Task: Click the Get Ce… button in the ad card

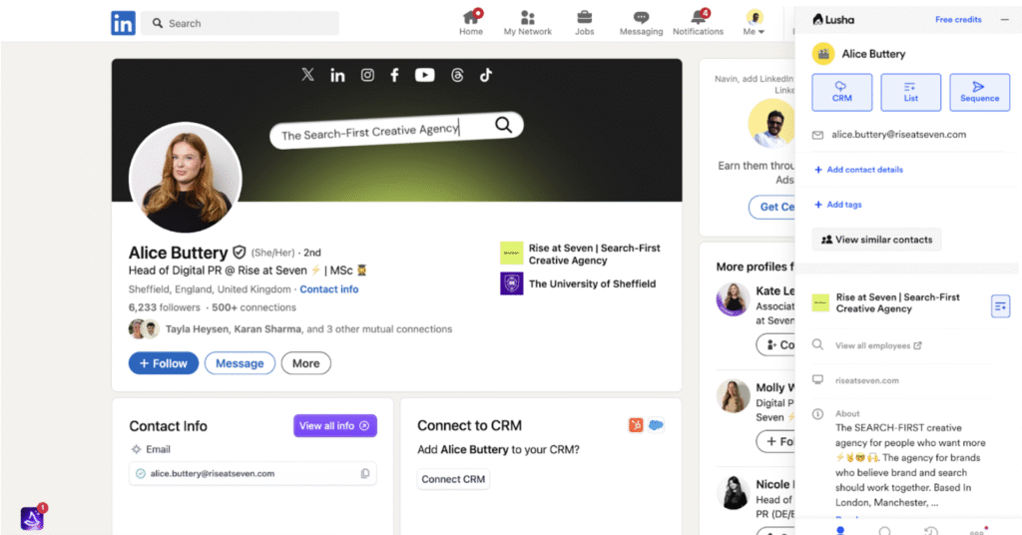Action: coord(772,207)
